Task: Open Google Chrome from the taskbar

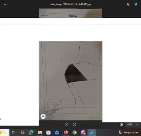Action: (x=75, y=132)
